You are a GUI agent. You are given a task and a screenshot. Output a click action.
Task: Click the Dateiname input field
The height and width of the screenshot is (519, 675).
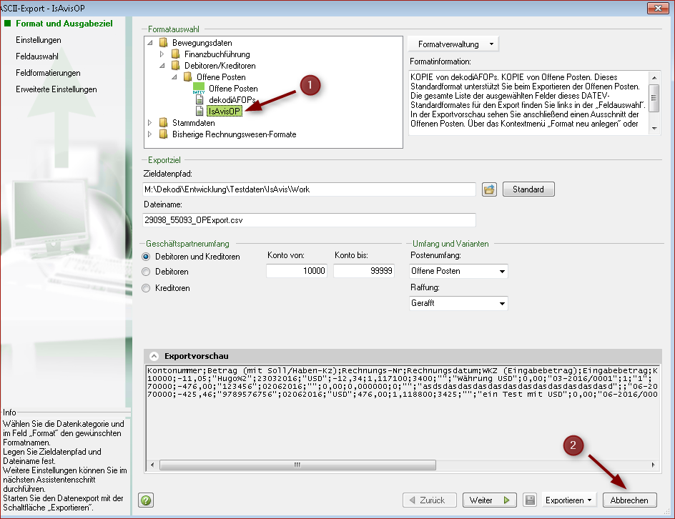pyautogui.click(x=309, y=220)
